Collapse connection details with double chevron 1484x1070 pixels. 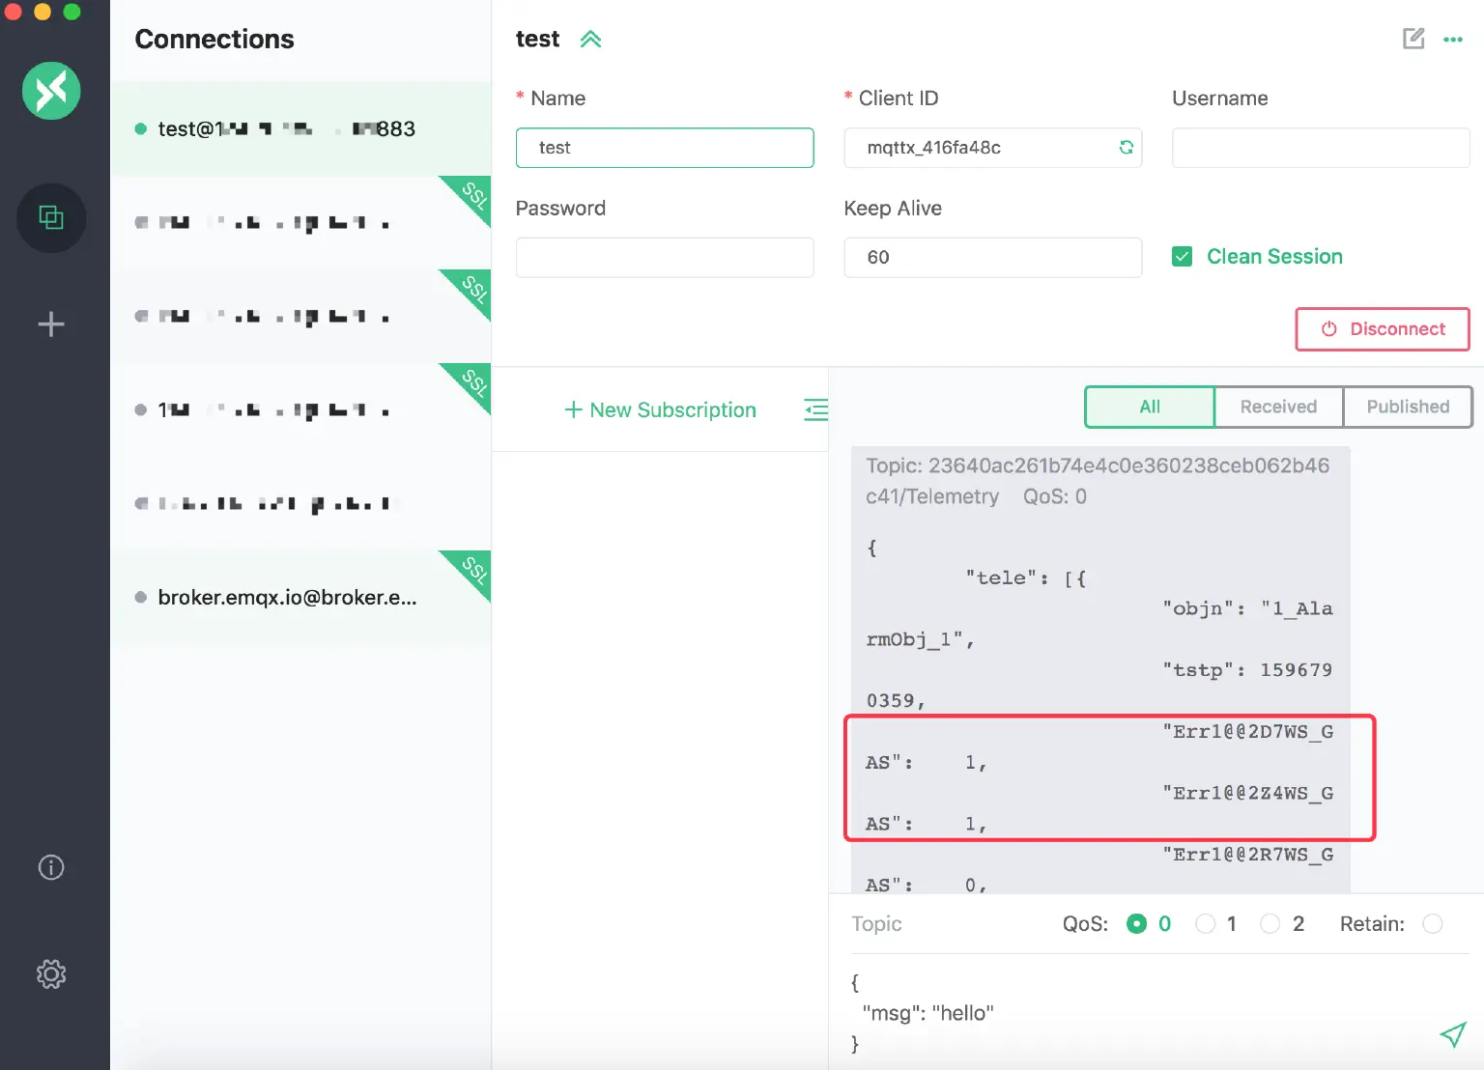[590, 40]
